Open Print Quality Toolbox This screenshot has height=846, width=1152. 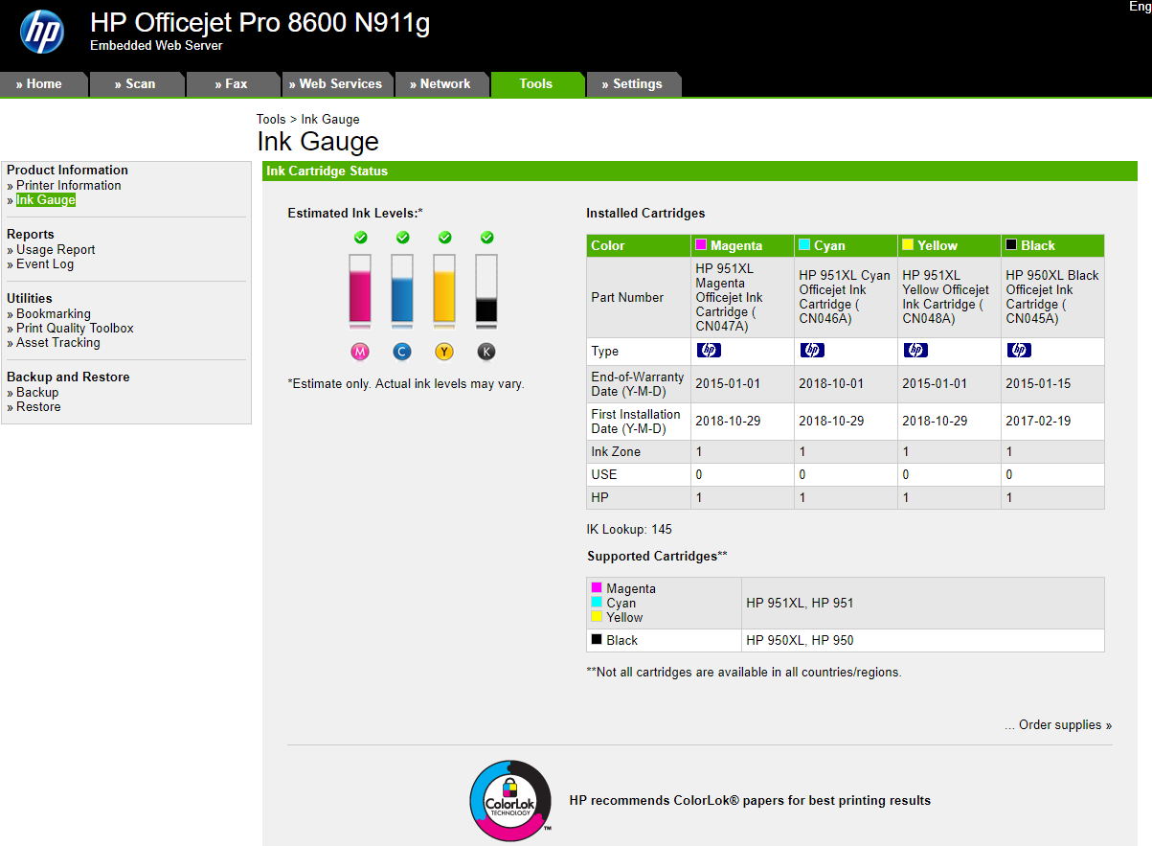coord(75,329)
